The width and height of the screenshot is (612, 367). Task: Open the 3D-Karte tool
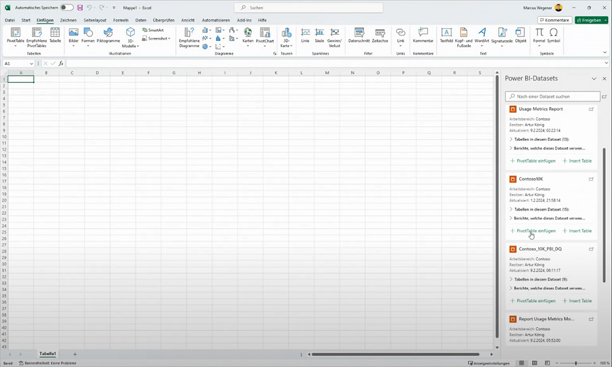pos(286,37)
